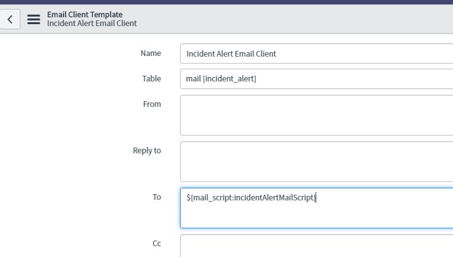Go back using the left chevron button
The width and height of the screenshot is (453, 257).
coord(10,19)
